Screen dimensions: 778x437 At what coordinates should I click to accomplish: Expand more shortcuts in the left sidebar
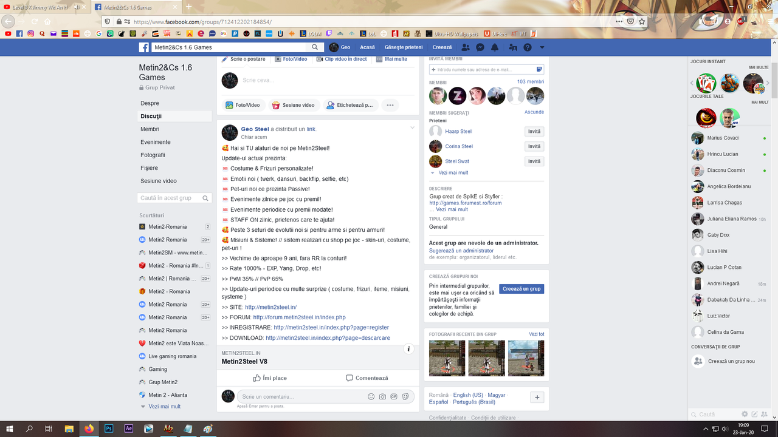click(x=165, y=407)
